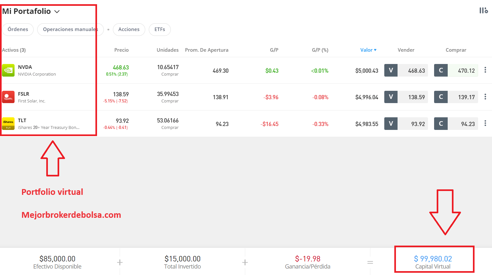The width and height of the screenshot is (492, 275).
Task: Click TLT units value 53.06166
Action: click(168, 121)
